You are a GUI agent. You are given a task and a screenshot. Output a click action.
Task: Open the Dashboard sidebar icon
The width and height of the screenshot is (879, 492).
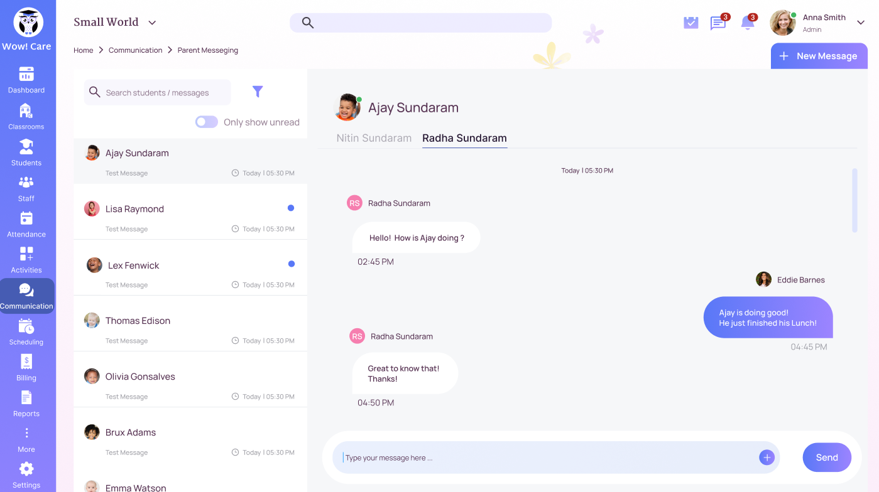click(x=26, y=75)
